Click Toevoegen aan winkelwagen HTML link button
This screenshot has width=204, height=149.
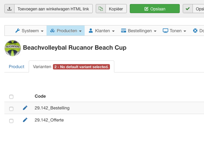click(49, 9)
